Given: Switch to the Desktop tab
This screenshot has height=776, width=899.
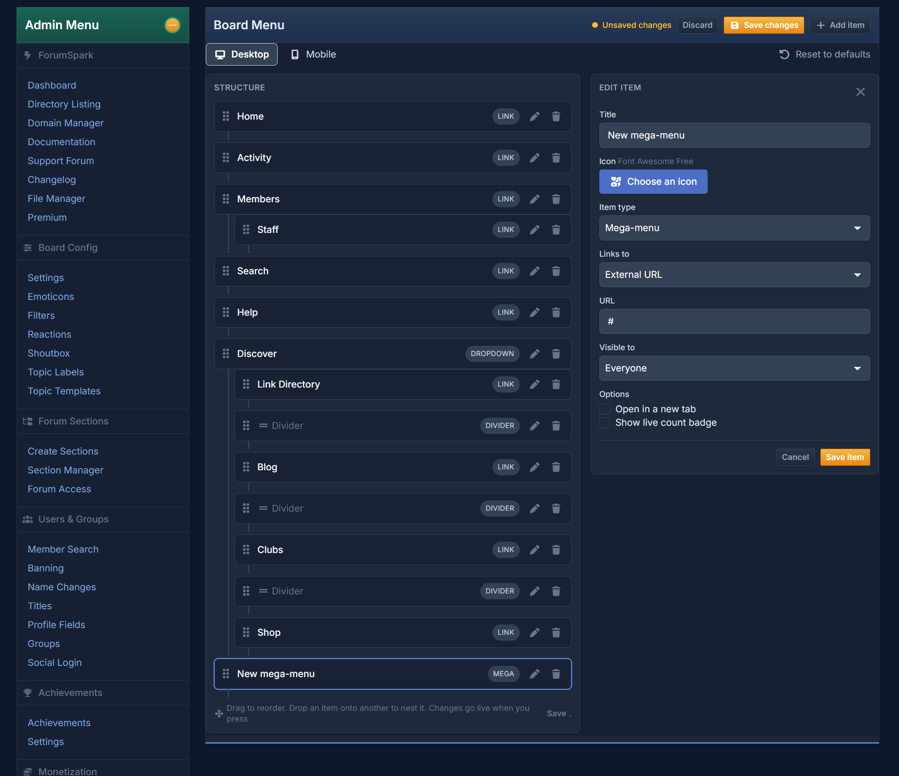Looking at the screenshot, I should click(242, 54).
